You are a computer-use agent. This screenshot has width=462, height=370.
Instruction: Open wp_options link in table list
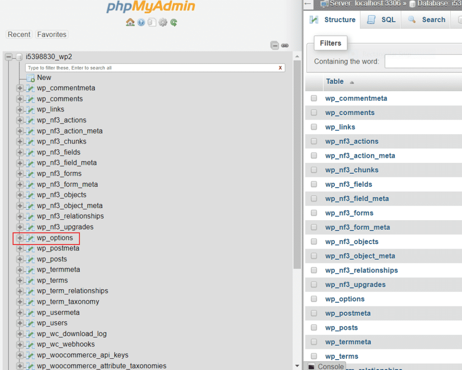tap(345, 299)
